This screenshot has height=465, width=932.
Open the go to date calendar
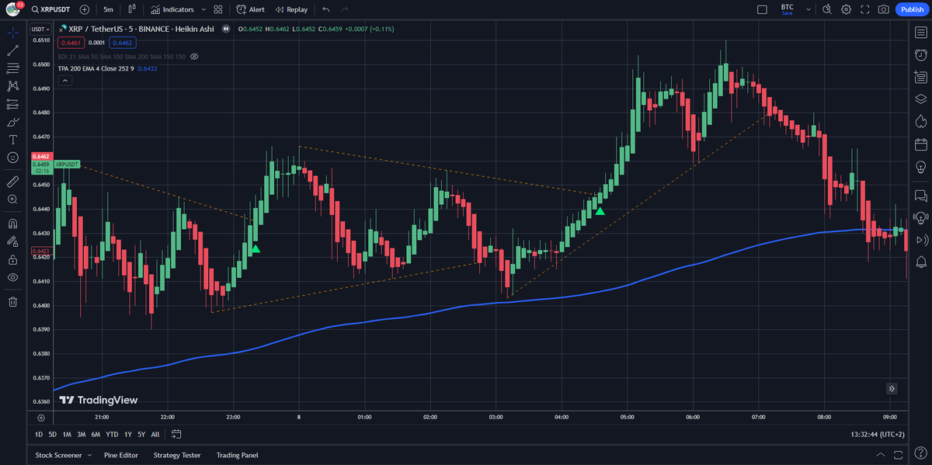[x=176, y=434]
